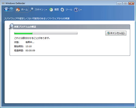Screen dimensions: 136x108
Task: Select the ツール toolbar label
Action: click(69, 9)
